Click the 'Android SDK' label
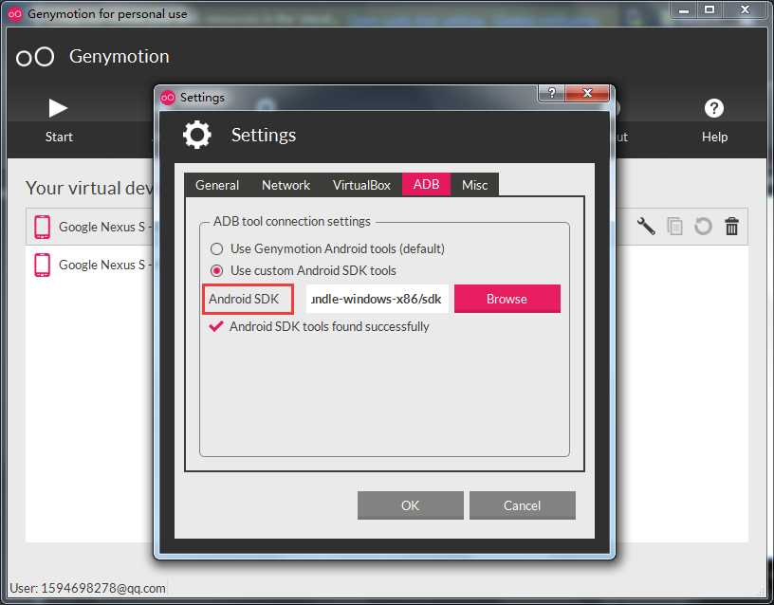The width and height of the screenshot is (774, 605). [244, 299]
